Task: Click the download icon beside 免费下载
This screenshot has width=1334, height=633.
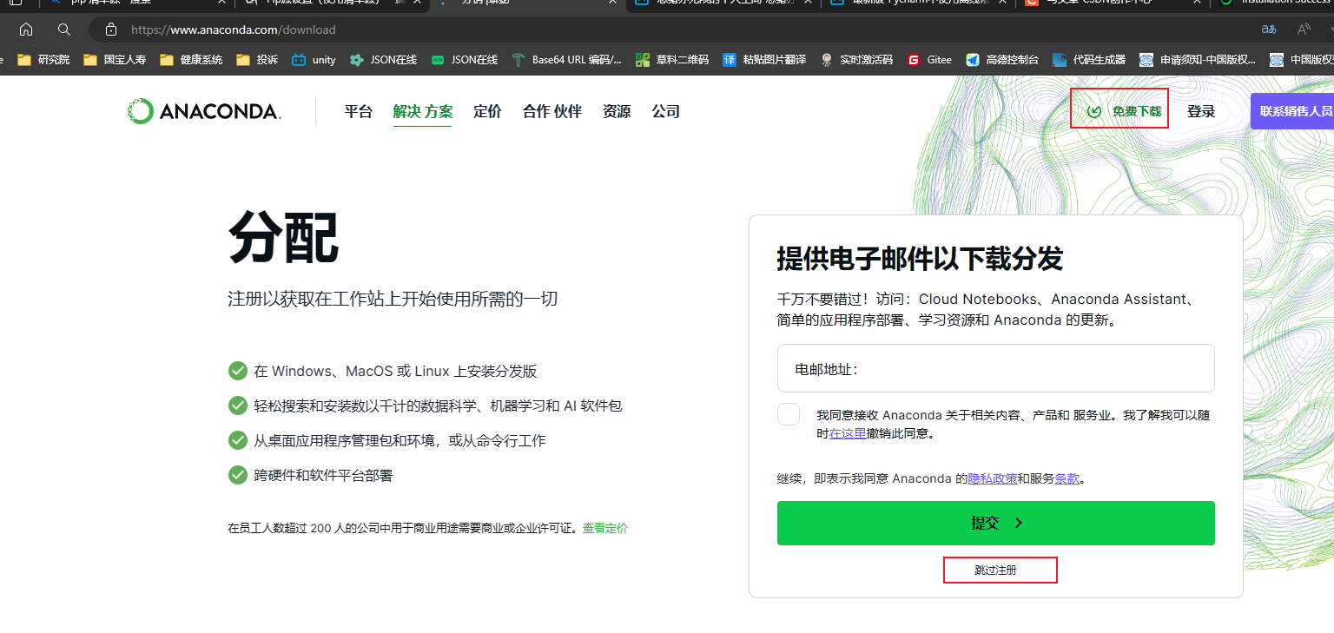Action: click(1094, 111)
